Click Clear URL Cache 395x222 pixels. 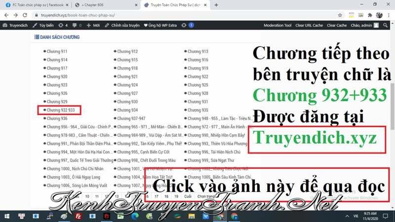tap(309, 25)
